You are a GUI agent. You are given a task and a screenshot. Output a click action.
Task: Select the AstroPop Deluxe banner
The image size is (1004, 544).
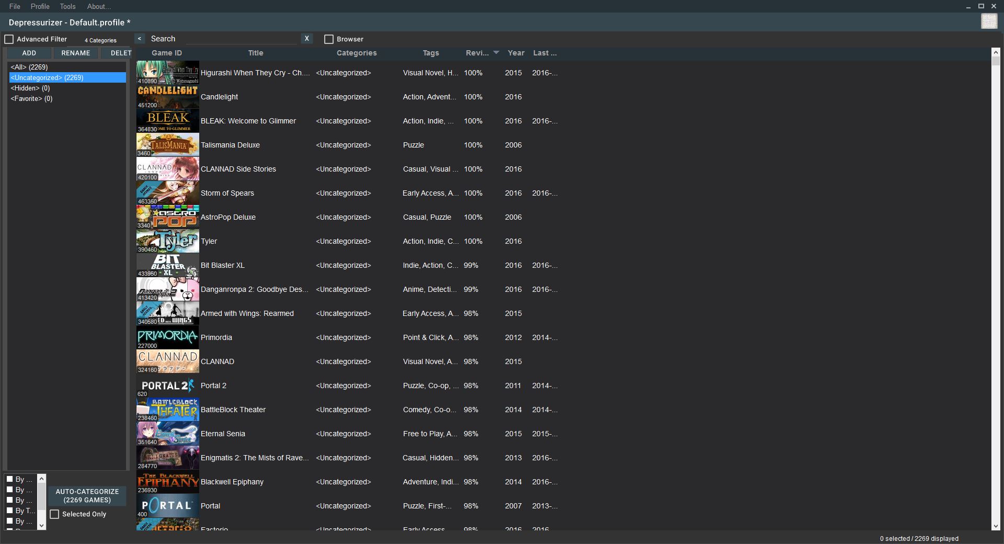167,217
